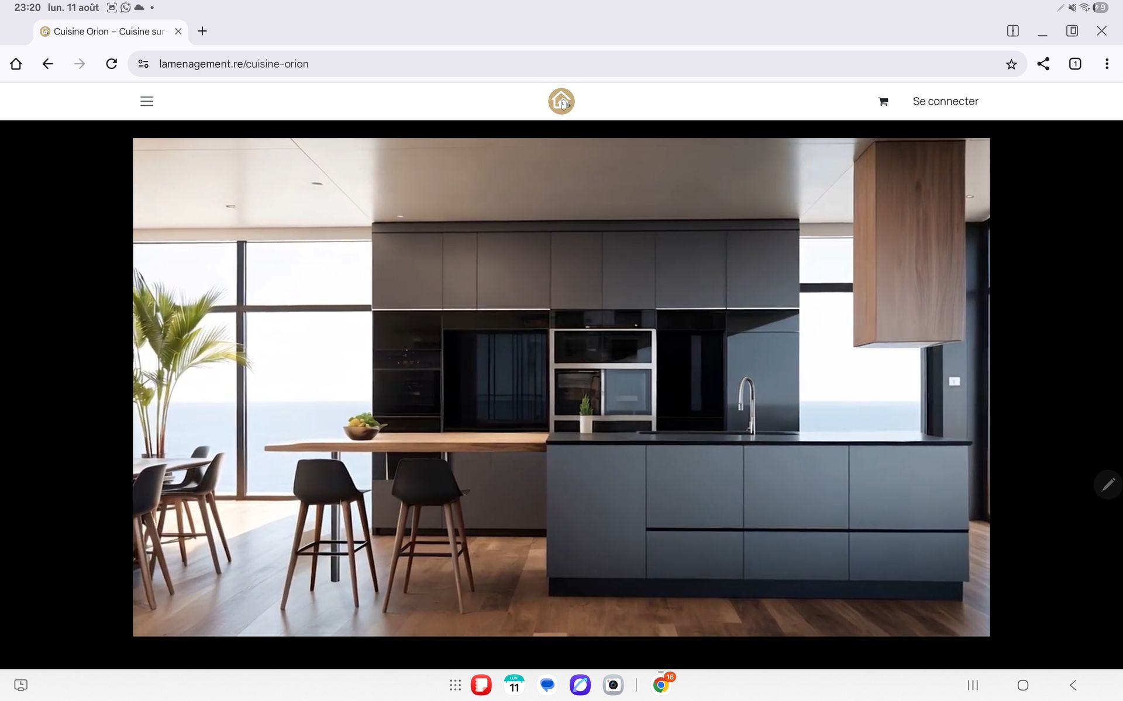Open the Chrome three-dot menu

1107,64
